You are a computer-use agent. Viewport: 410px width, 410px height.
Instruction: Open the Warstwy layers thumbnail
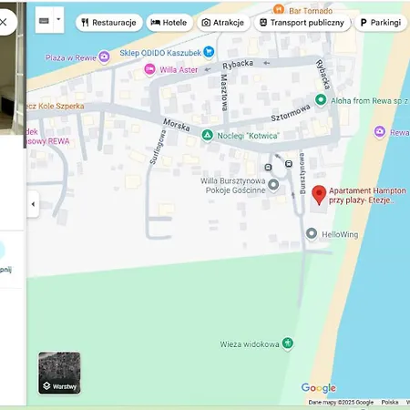click(59, 373)
